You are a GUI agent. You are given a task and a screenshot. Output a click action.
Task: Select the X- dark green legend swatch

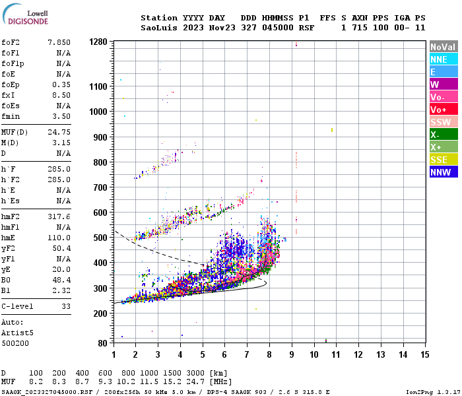pyautogui.click(x=444, y=135)
